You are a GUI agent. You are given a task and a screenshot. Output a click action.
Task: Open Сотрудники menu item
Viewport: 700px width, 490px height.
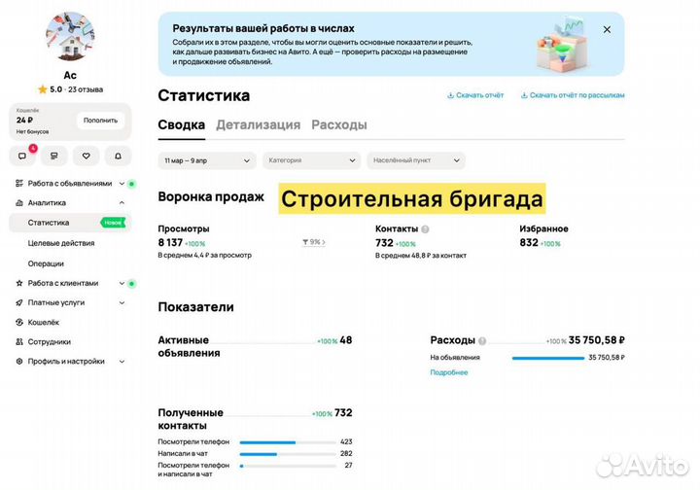50,342
